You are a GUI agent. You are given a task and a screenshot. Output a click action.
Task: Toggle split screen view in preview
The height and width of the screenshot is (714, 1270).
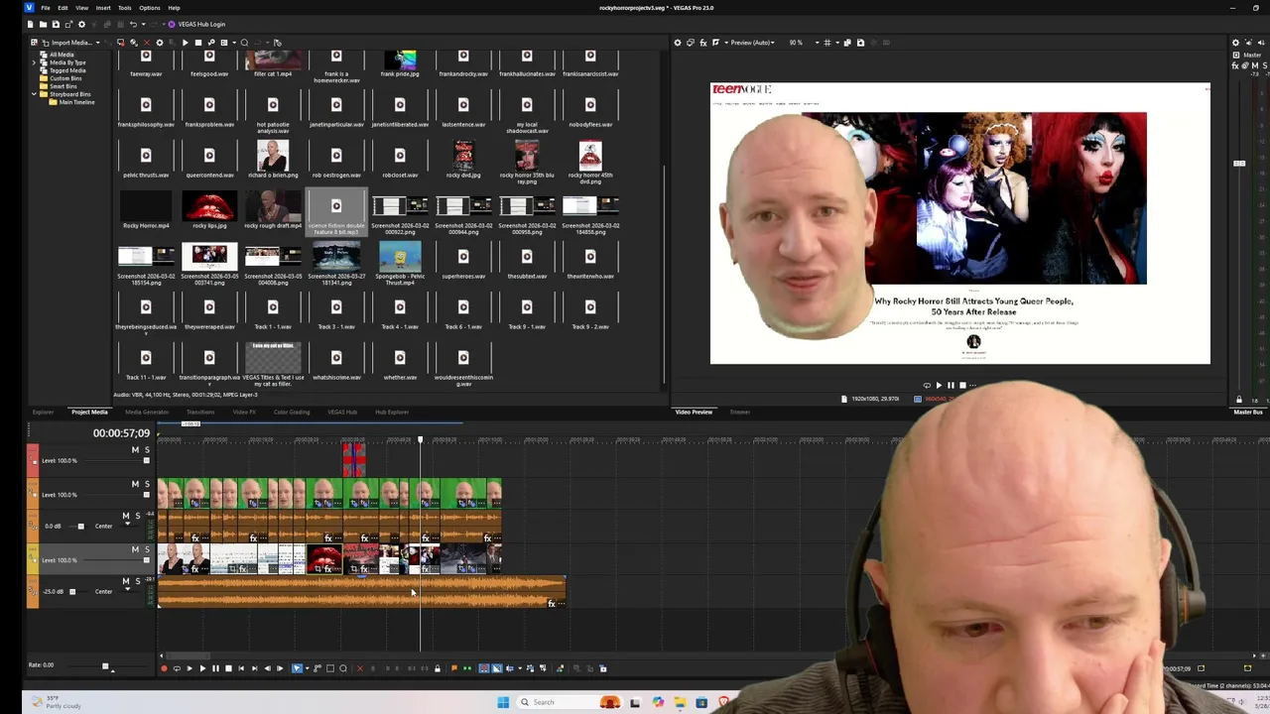[x=714, y=43]
